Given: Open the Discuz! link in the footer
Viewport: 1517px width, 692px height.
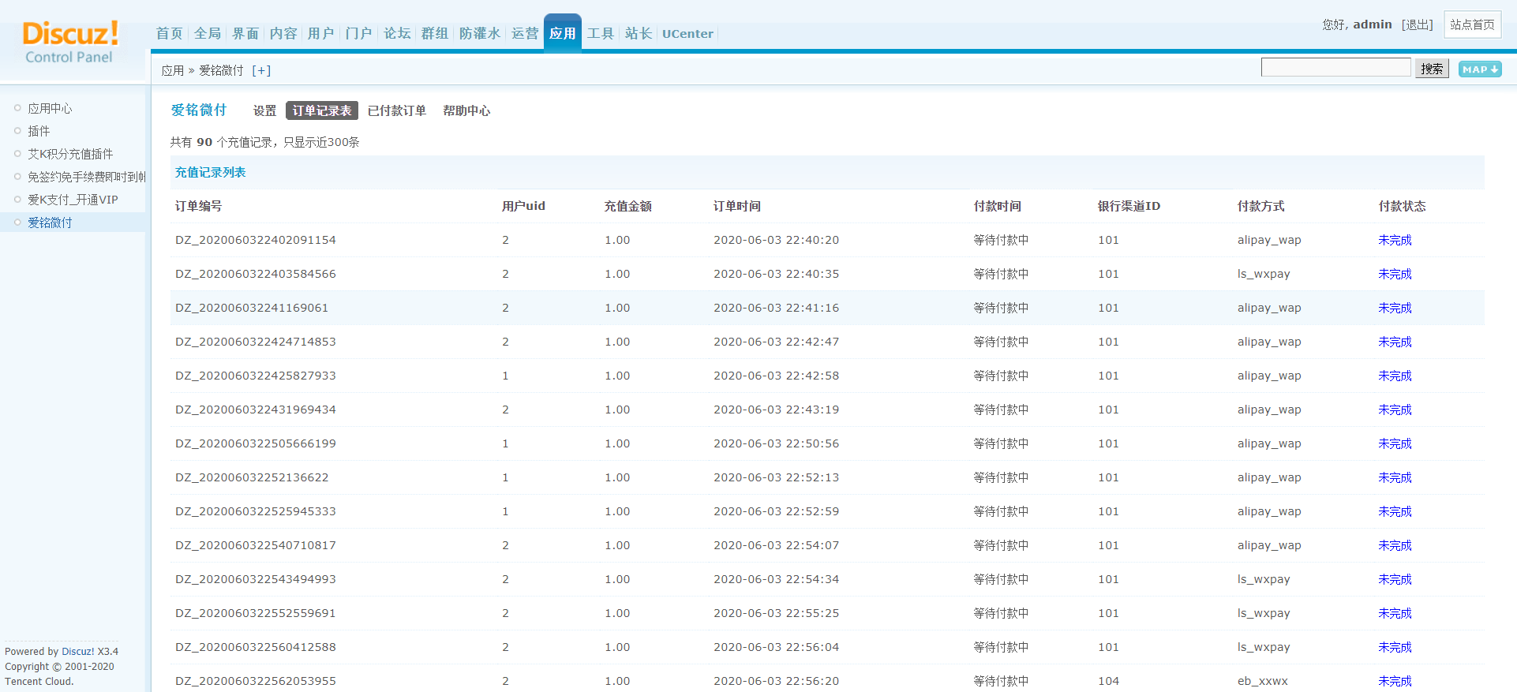Looking at the screenshot, I should tap(78, 652).
